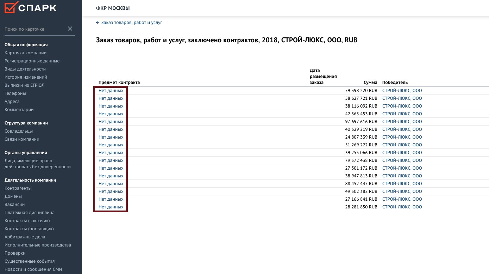Click Победитель column header
This screenshot has height=274, width=489.
[x=395, y=83]
